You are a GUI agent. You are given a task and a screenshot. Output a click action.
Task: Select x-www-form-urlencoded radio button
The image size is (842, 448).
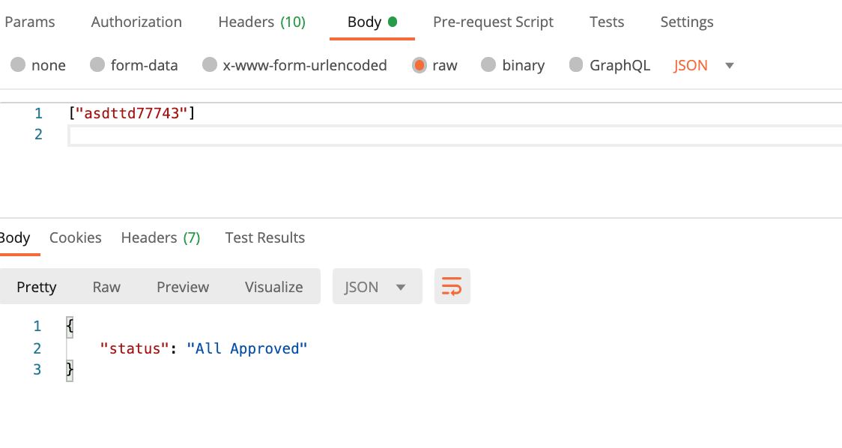pyautogui.click(x=210, y=65)
